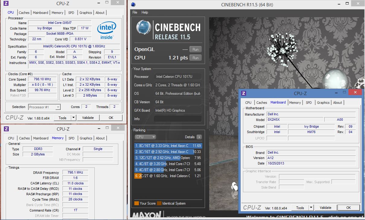
Task: Click the Memory Type value DDR3
Action: tap(38, 149)
